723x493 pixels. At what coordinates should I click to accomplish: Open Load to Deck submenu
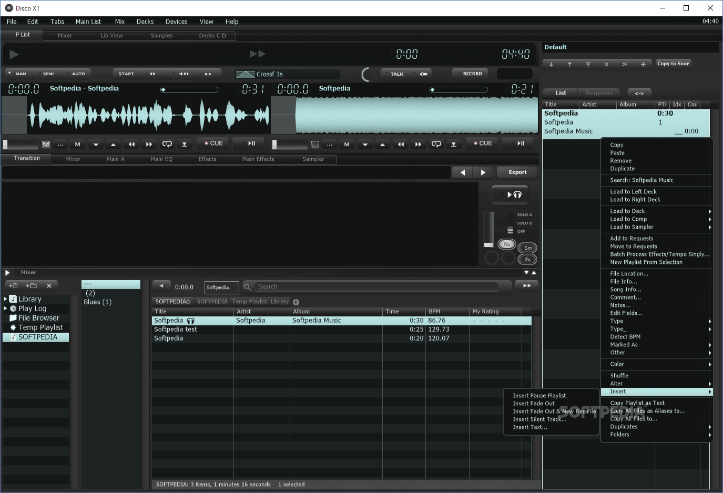click(x=657, y=211)
